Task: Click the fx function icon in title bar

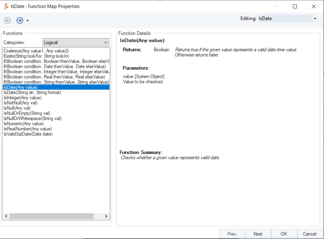Action: 6,6
